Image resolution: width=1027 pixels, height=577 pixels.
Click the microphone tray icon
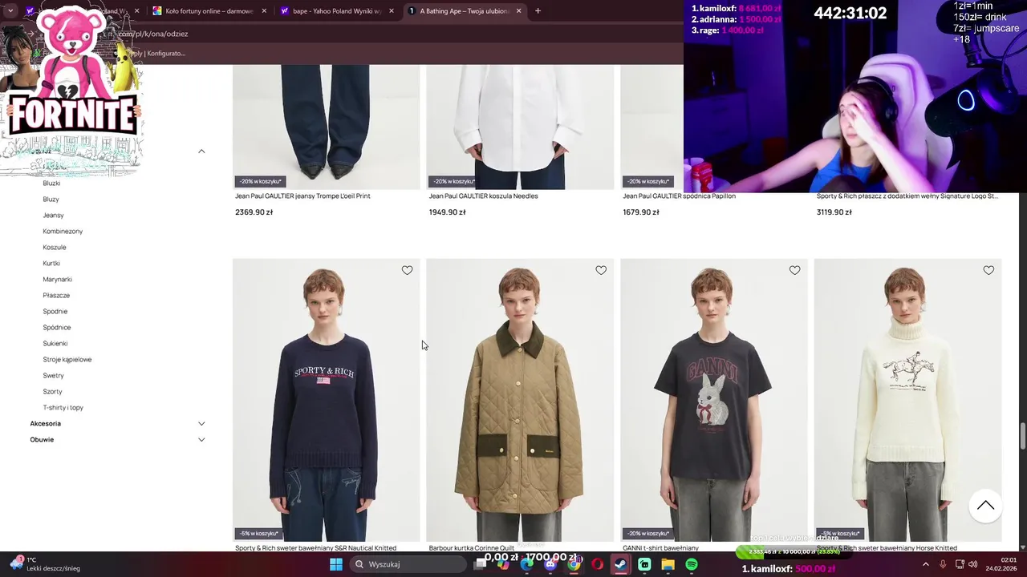pyautogui.click(x=943, y=564)
